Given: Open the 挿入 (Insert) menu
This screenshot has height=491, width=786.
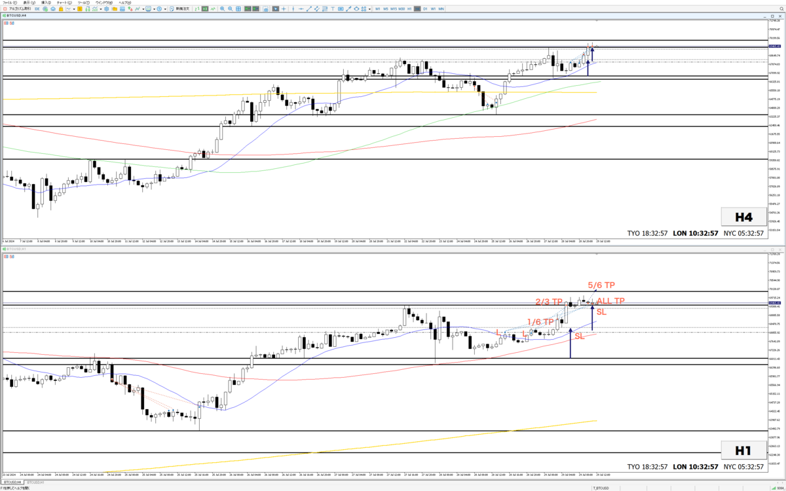Looking at the screenshot, I should click(46, 3).
